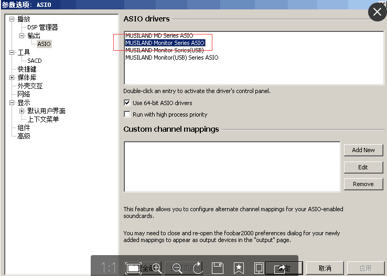
Task: Collapse the 播放 tree node
Action: click(x=12, y=19)
